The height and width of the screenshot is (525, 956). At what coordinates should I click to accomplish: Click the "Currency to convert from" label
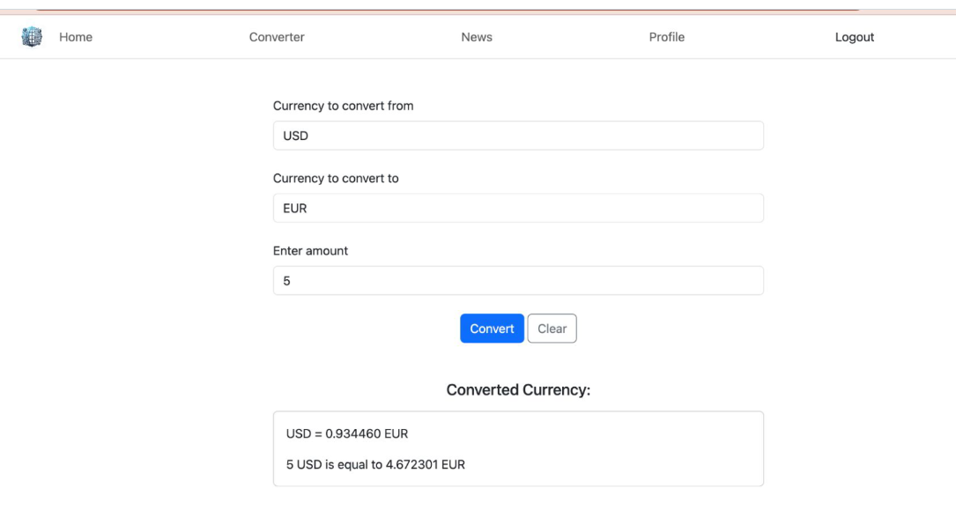coord(343,106)
